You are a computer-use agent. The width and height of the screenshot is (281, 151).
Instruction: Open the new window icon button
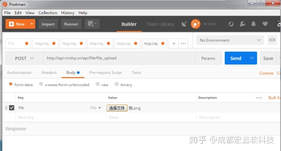coord(92,24)
